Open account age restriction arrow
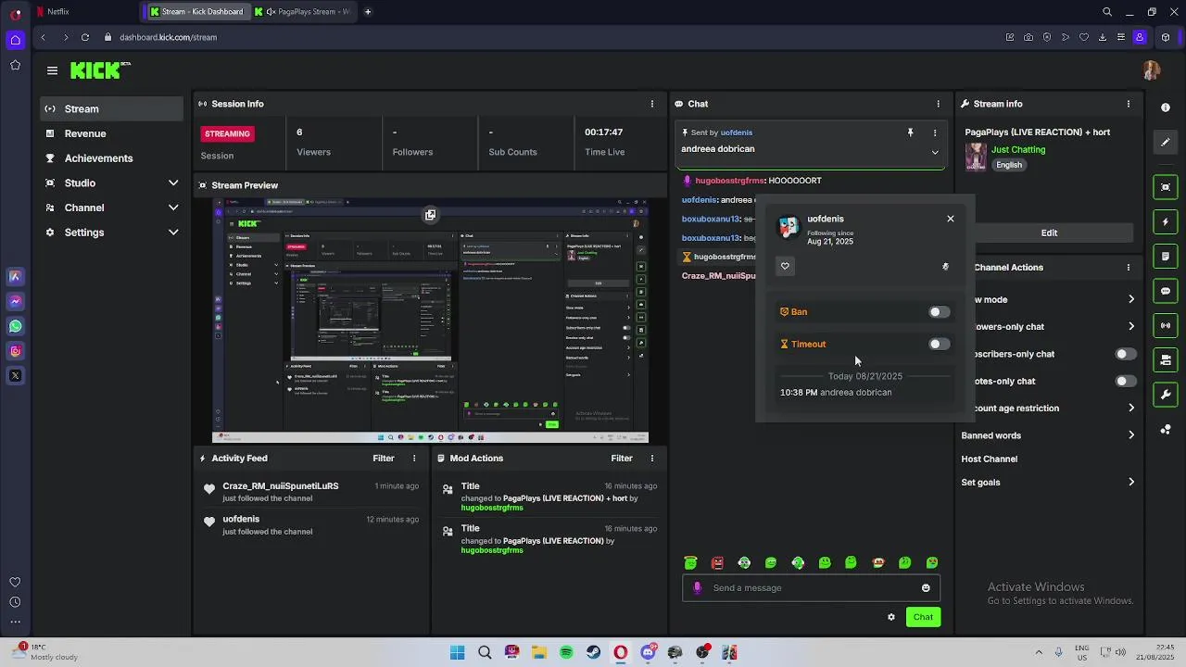Image resolution: width=1186 pixels, height=667 pixels. 1130,408
